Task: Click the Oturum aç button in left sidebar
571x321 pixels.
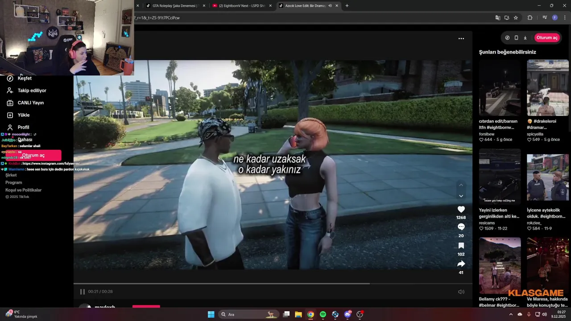Action: coord(33,155)
